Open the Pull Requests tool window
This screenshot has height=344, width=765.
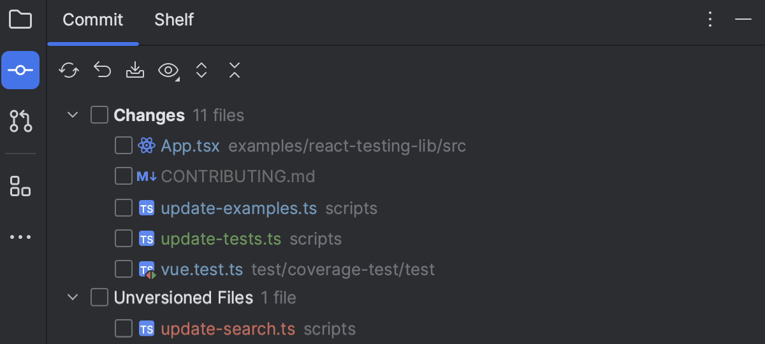tap(20, 120)
